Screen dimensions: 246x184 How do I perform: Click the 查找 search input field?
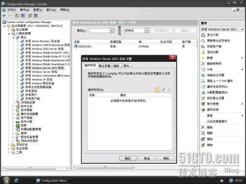point(99,30)
